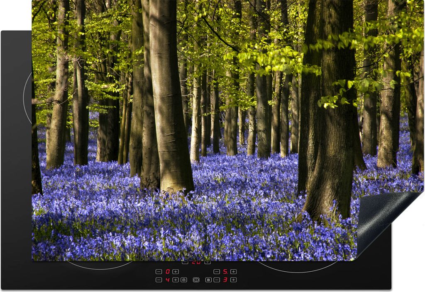Screen dimensions: 425x292
Task: Reduce power on zone showing 4
Action: point(159,280)
